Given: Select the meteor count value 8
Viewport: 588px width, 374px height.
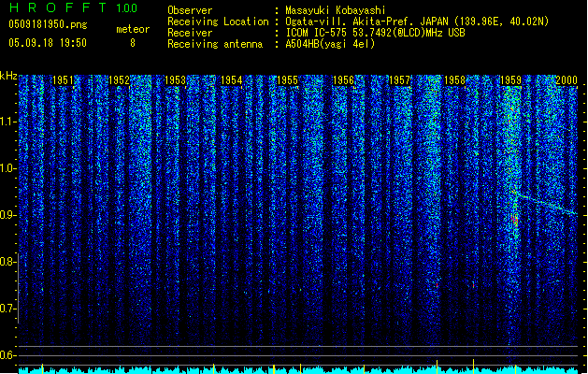Looking at the screenshot, I should (x=133, y=43).
